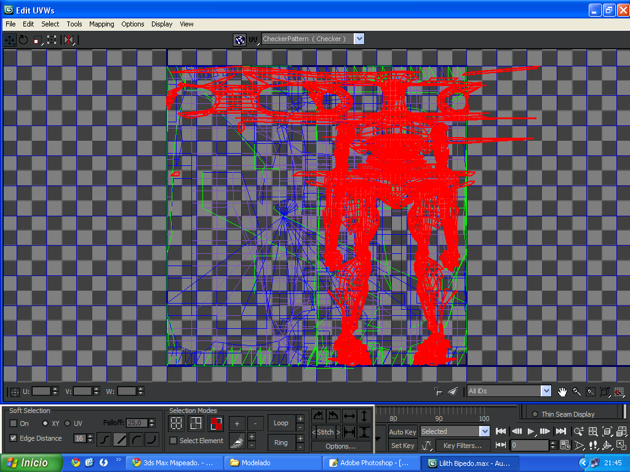This screenshot has height=472, width=630.
Task: Click the align vertical double-arrow icon
Action: [364, 416]
